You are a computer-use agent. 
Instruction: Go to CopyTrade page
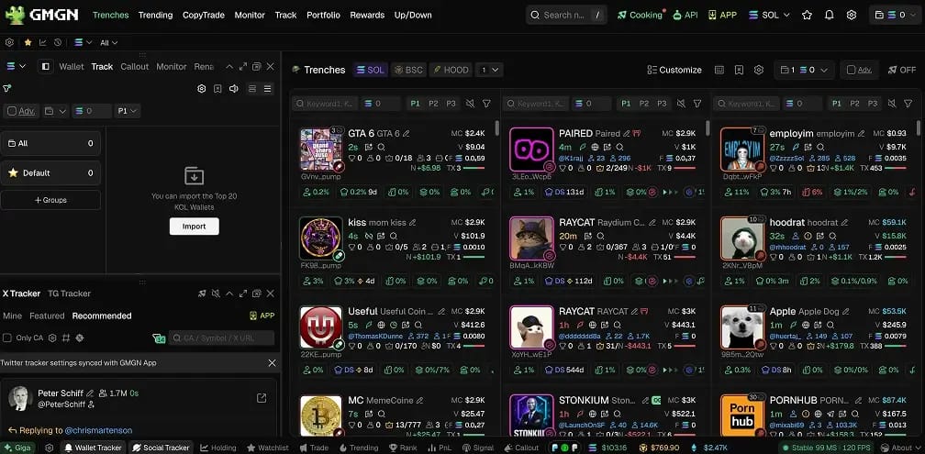point(204,15)
